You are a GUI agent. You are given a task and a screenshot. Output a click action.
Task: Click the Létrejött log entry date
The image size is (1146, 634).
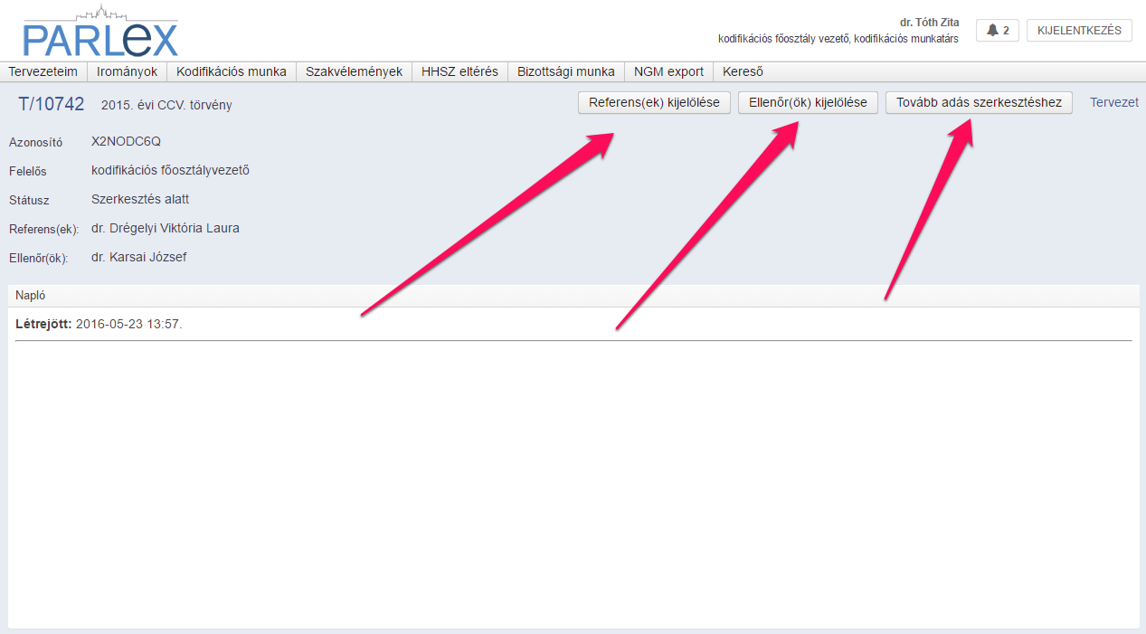128,324
